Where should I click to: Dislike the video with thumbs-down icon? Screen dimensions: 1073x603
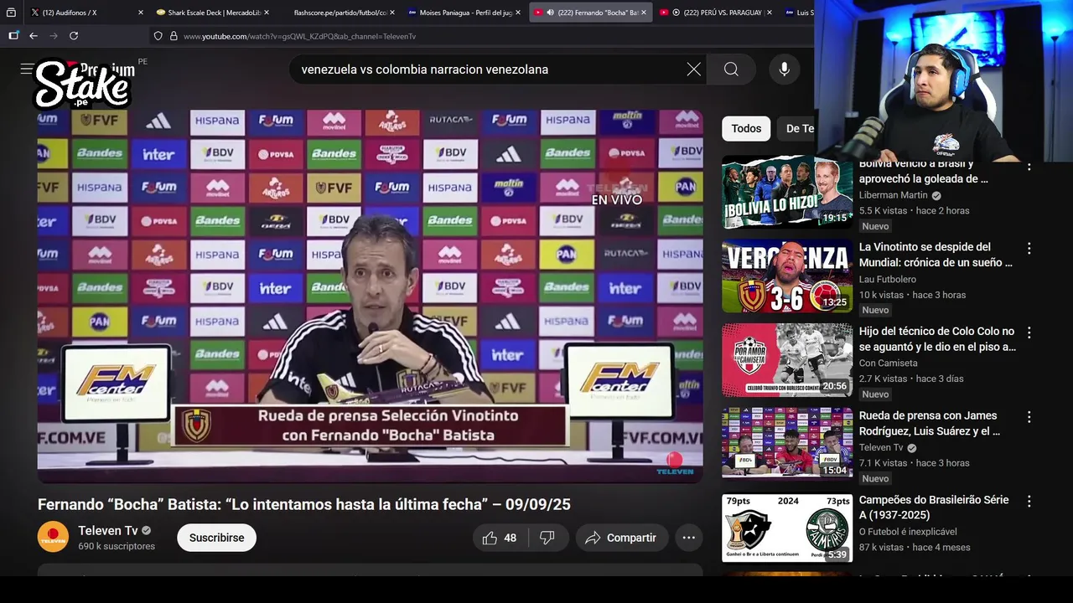(x=547, y=538)
